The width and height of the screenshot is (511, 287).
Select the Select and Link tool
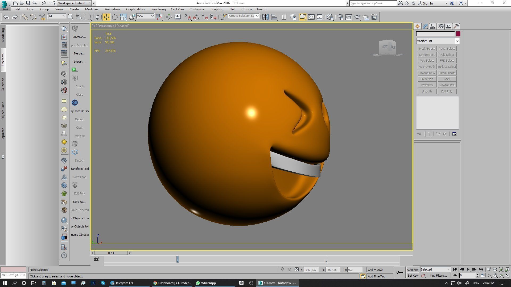click(x=25, y=17)
